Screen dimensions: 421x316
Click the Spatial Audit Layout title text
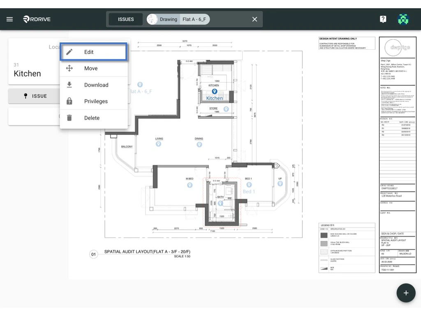[x=147, y=252]
